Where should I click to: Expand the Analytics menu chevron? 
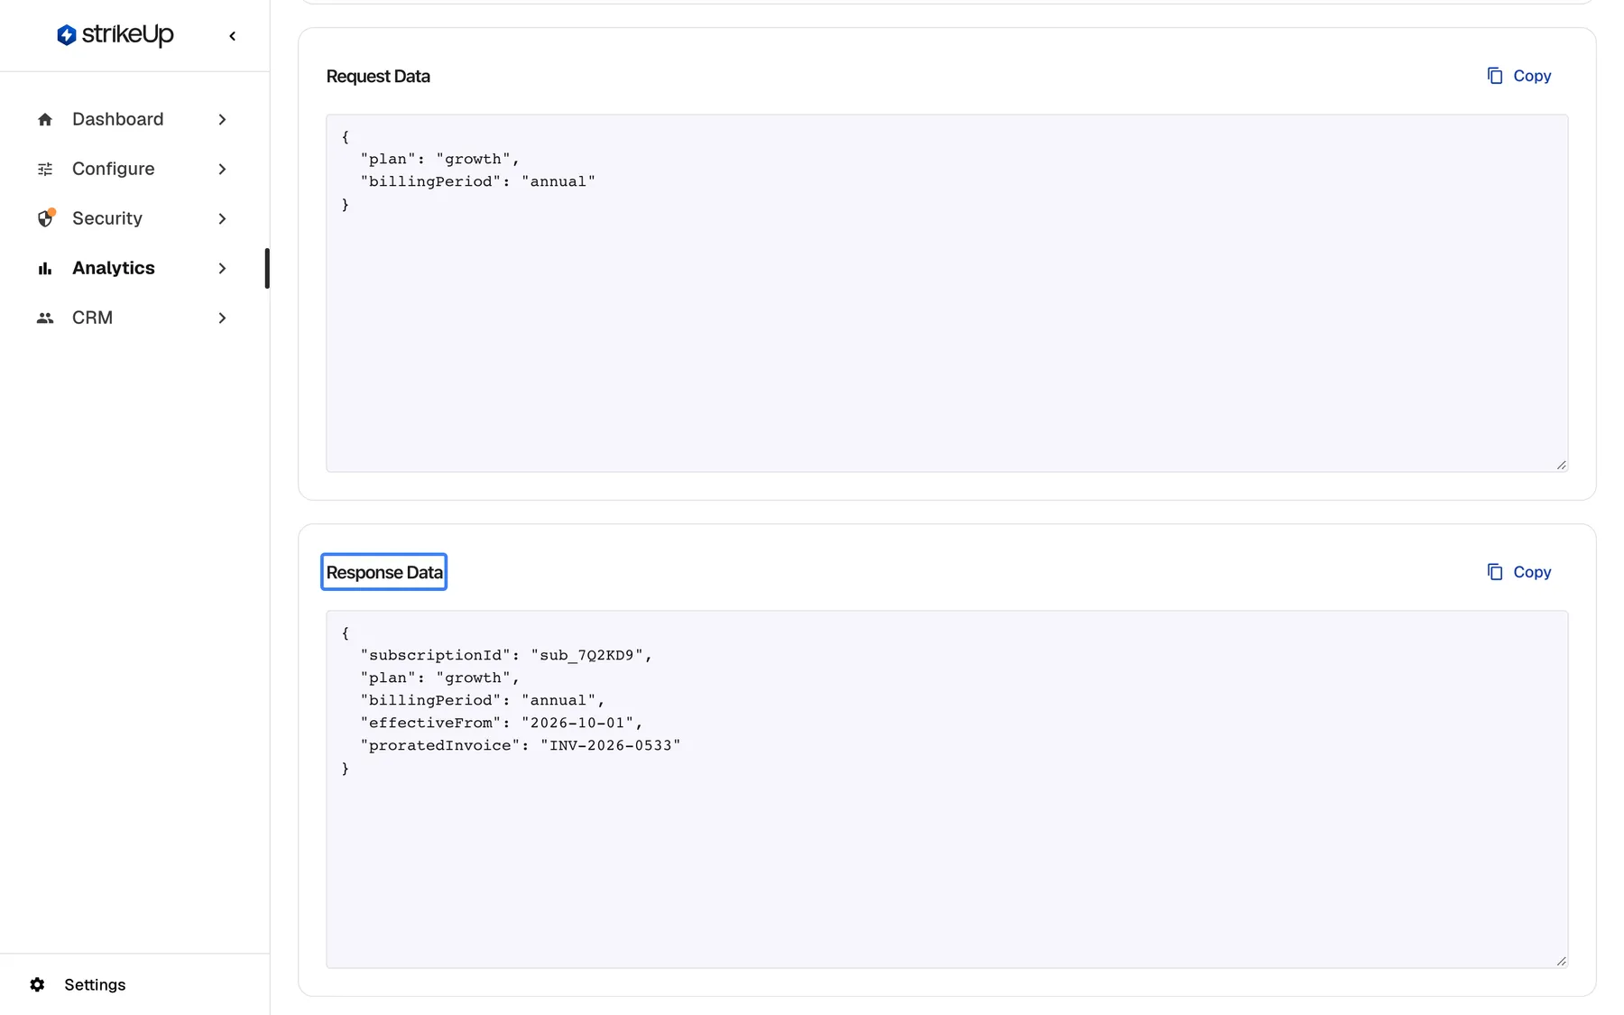pyautogui.click(x=222, y=268)
